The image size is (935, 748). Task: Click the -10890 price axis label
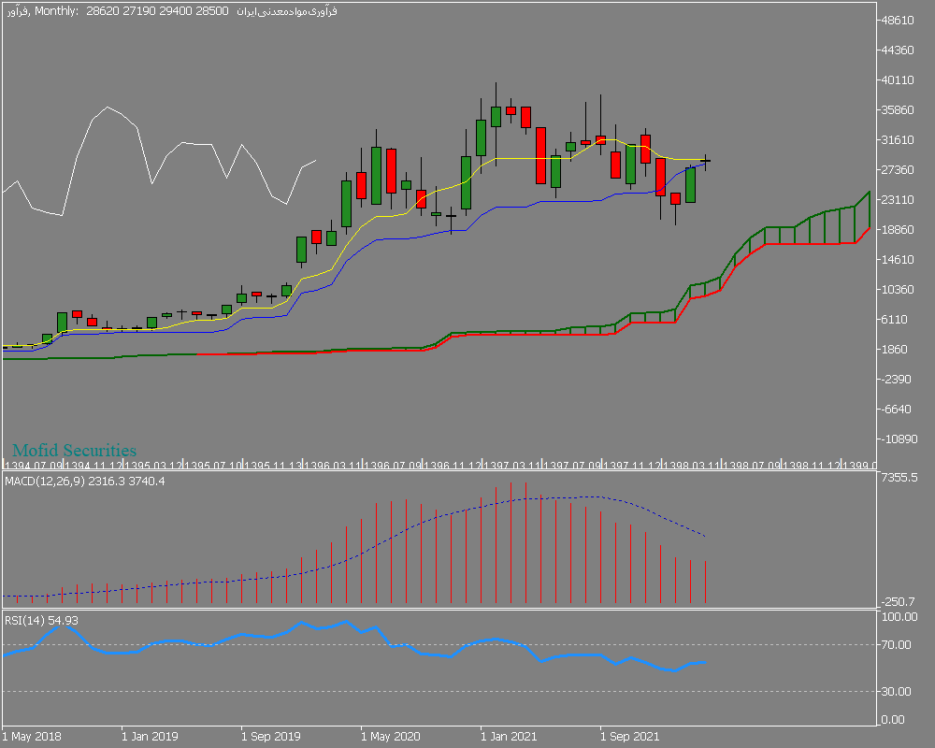pyautogui.click(x=899, y=439)
